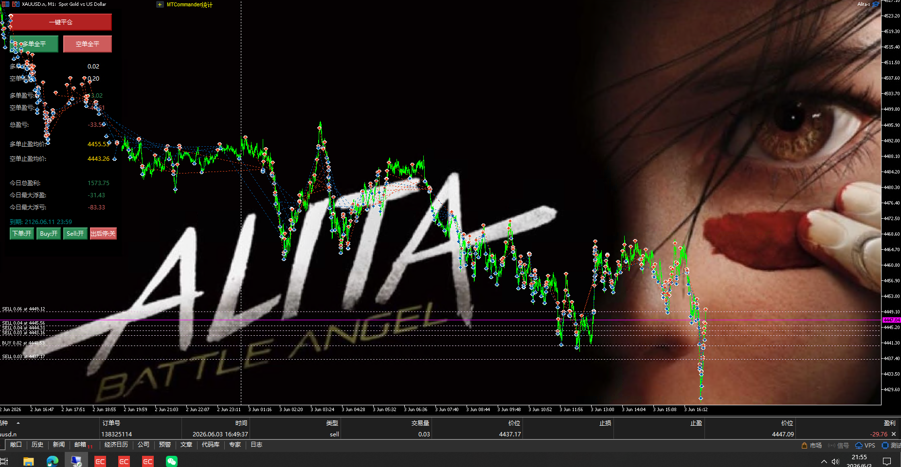The image size is (901, 467).
Task: Open the volume speaker tray icon
Action: [x=835, y=461]
